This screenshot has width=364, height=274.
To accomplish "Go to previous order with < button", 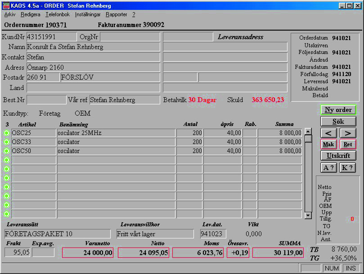I will pos(329,133).
